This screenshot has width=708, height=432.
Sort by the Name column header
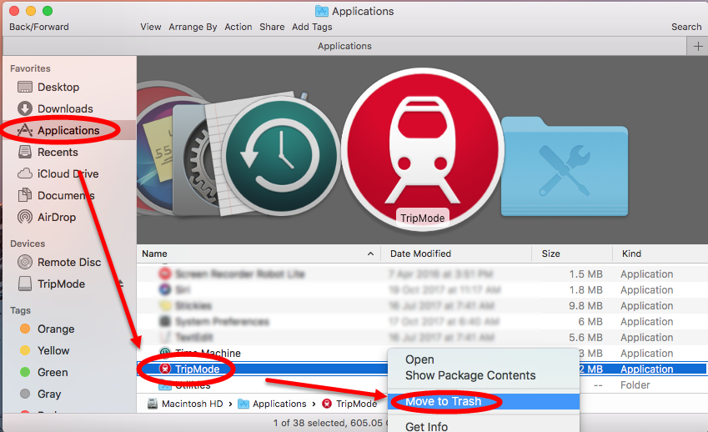154,254
